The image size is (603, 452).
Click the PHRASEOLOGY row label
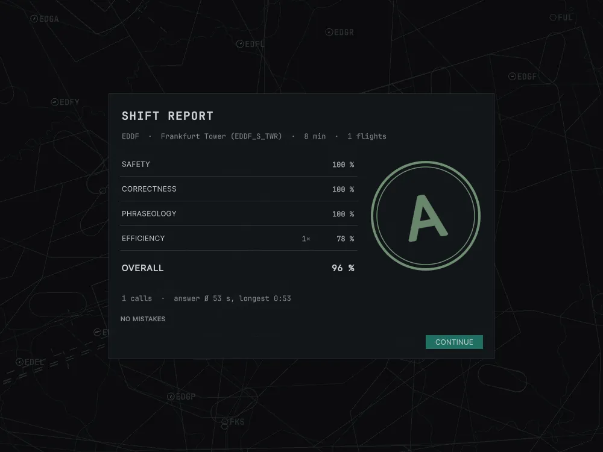pyautogui.click(x=149, y=213)
